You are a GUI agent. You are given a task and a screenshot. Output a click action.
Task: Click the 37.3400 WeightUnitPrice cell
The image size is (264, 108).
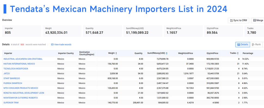tap(190, 64)
